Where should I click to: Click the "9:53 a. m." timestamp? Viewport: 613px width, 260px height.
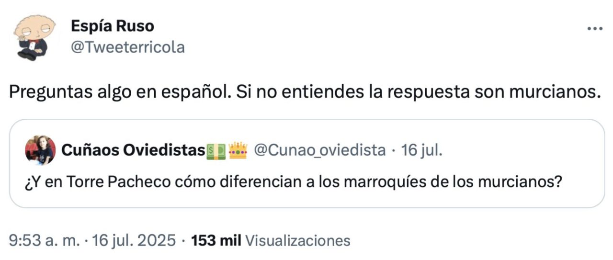pyautogui.click(x=45, y=240)
